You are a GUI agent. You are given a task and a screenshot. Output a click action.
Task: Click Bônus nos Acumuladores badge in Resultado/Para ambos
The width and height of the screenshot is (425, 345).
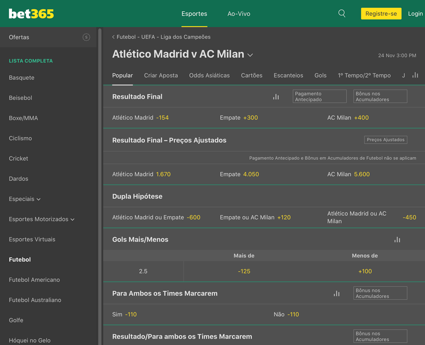380,337
